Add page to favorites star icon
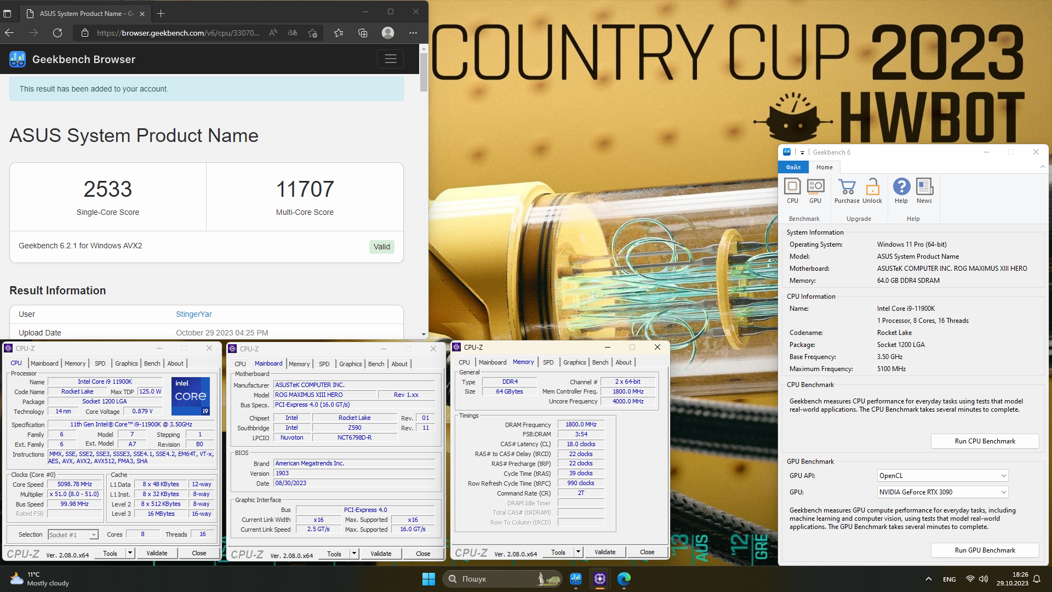The width and height of the screenshot is (1052, 592). [x=312, y=33]
